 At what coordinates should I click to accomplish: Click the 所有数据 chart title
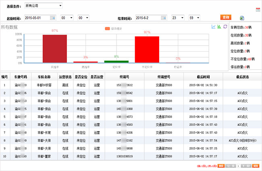[9, 27]
